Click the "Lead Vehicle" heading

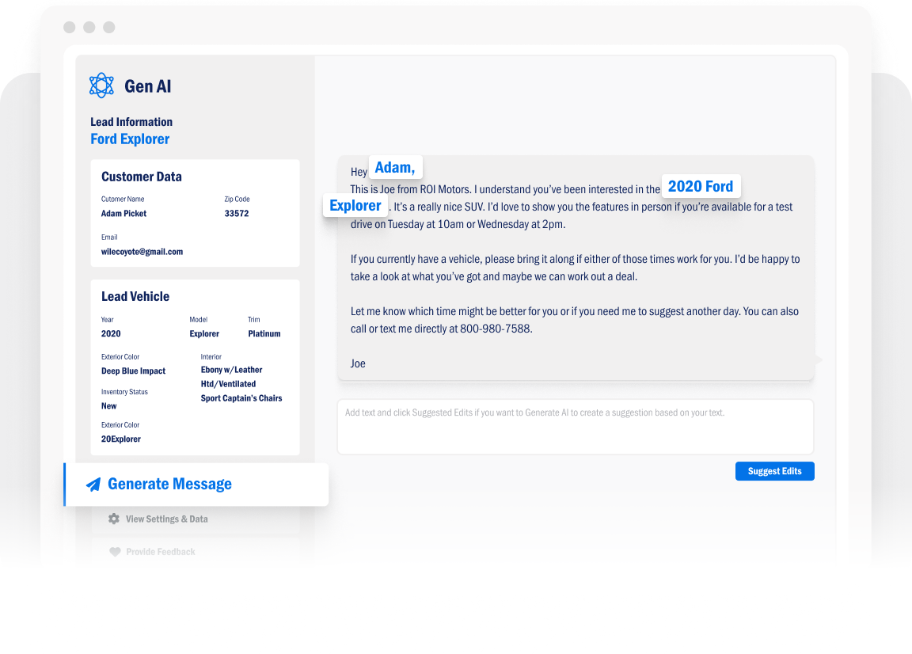pyautogui.click(x=135, y=296)
